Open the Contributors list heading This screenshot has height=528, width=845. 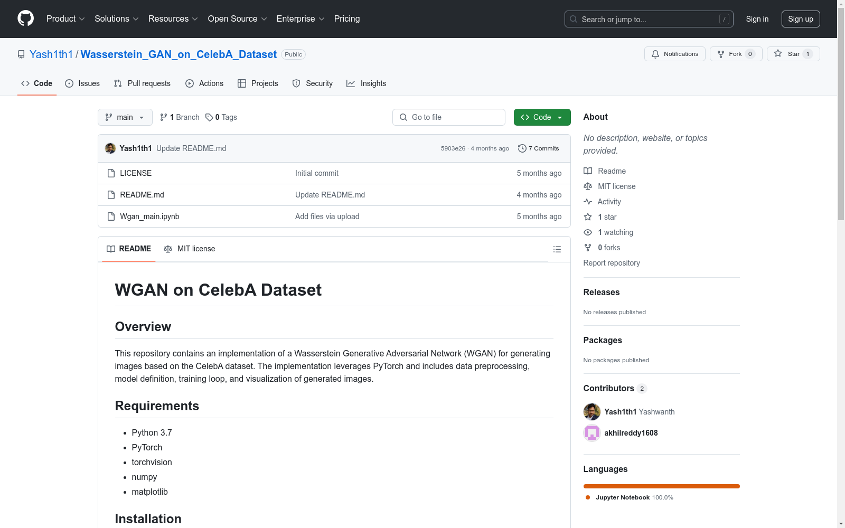[x=615, y=388]
